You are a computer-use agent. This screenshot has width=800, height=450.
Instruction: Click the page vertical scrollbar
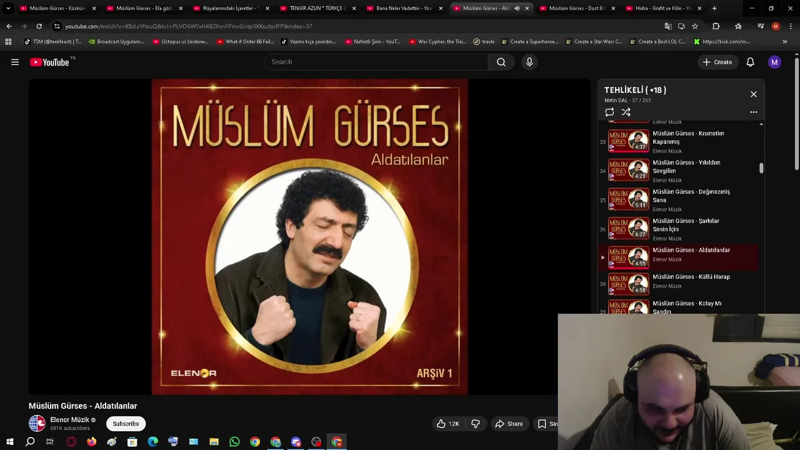pos(796,112)
